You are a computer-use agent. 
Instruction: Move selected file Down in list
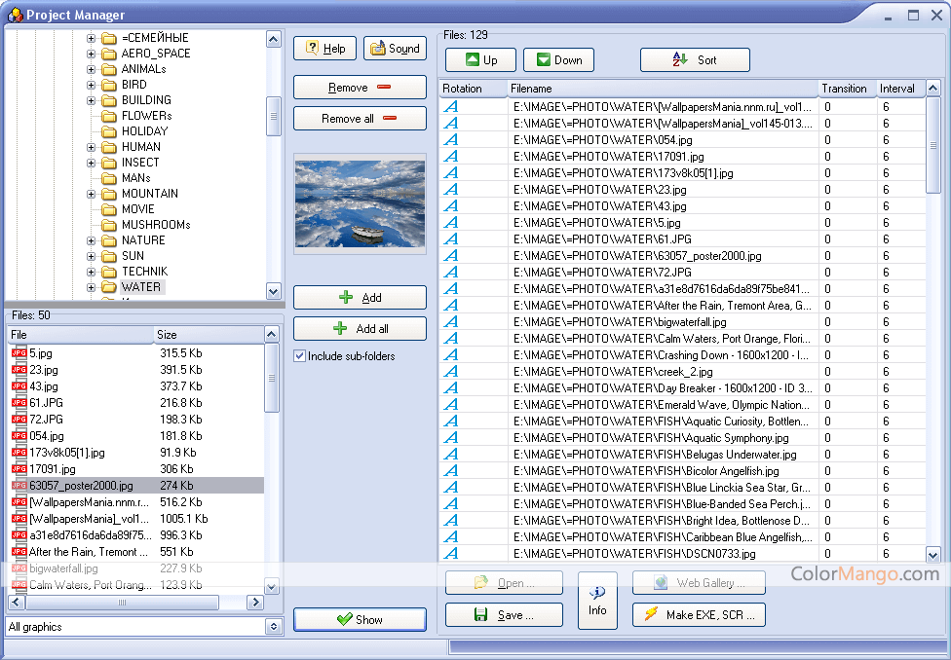tap(558, 60)
